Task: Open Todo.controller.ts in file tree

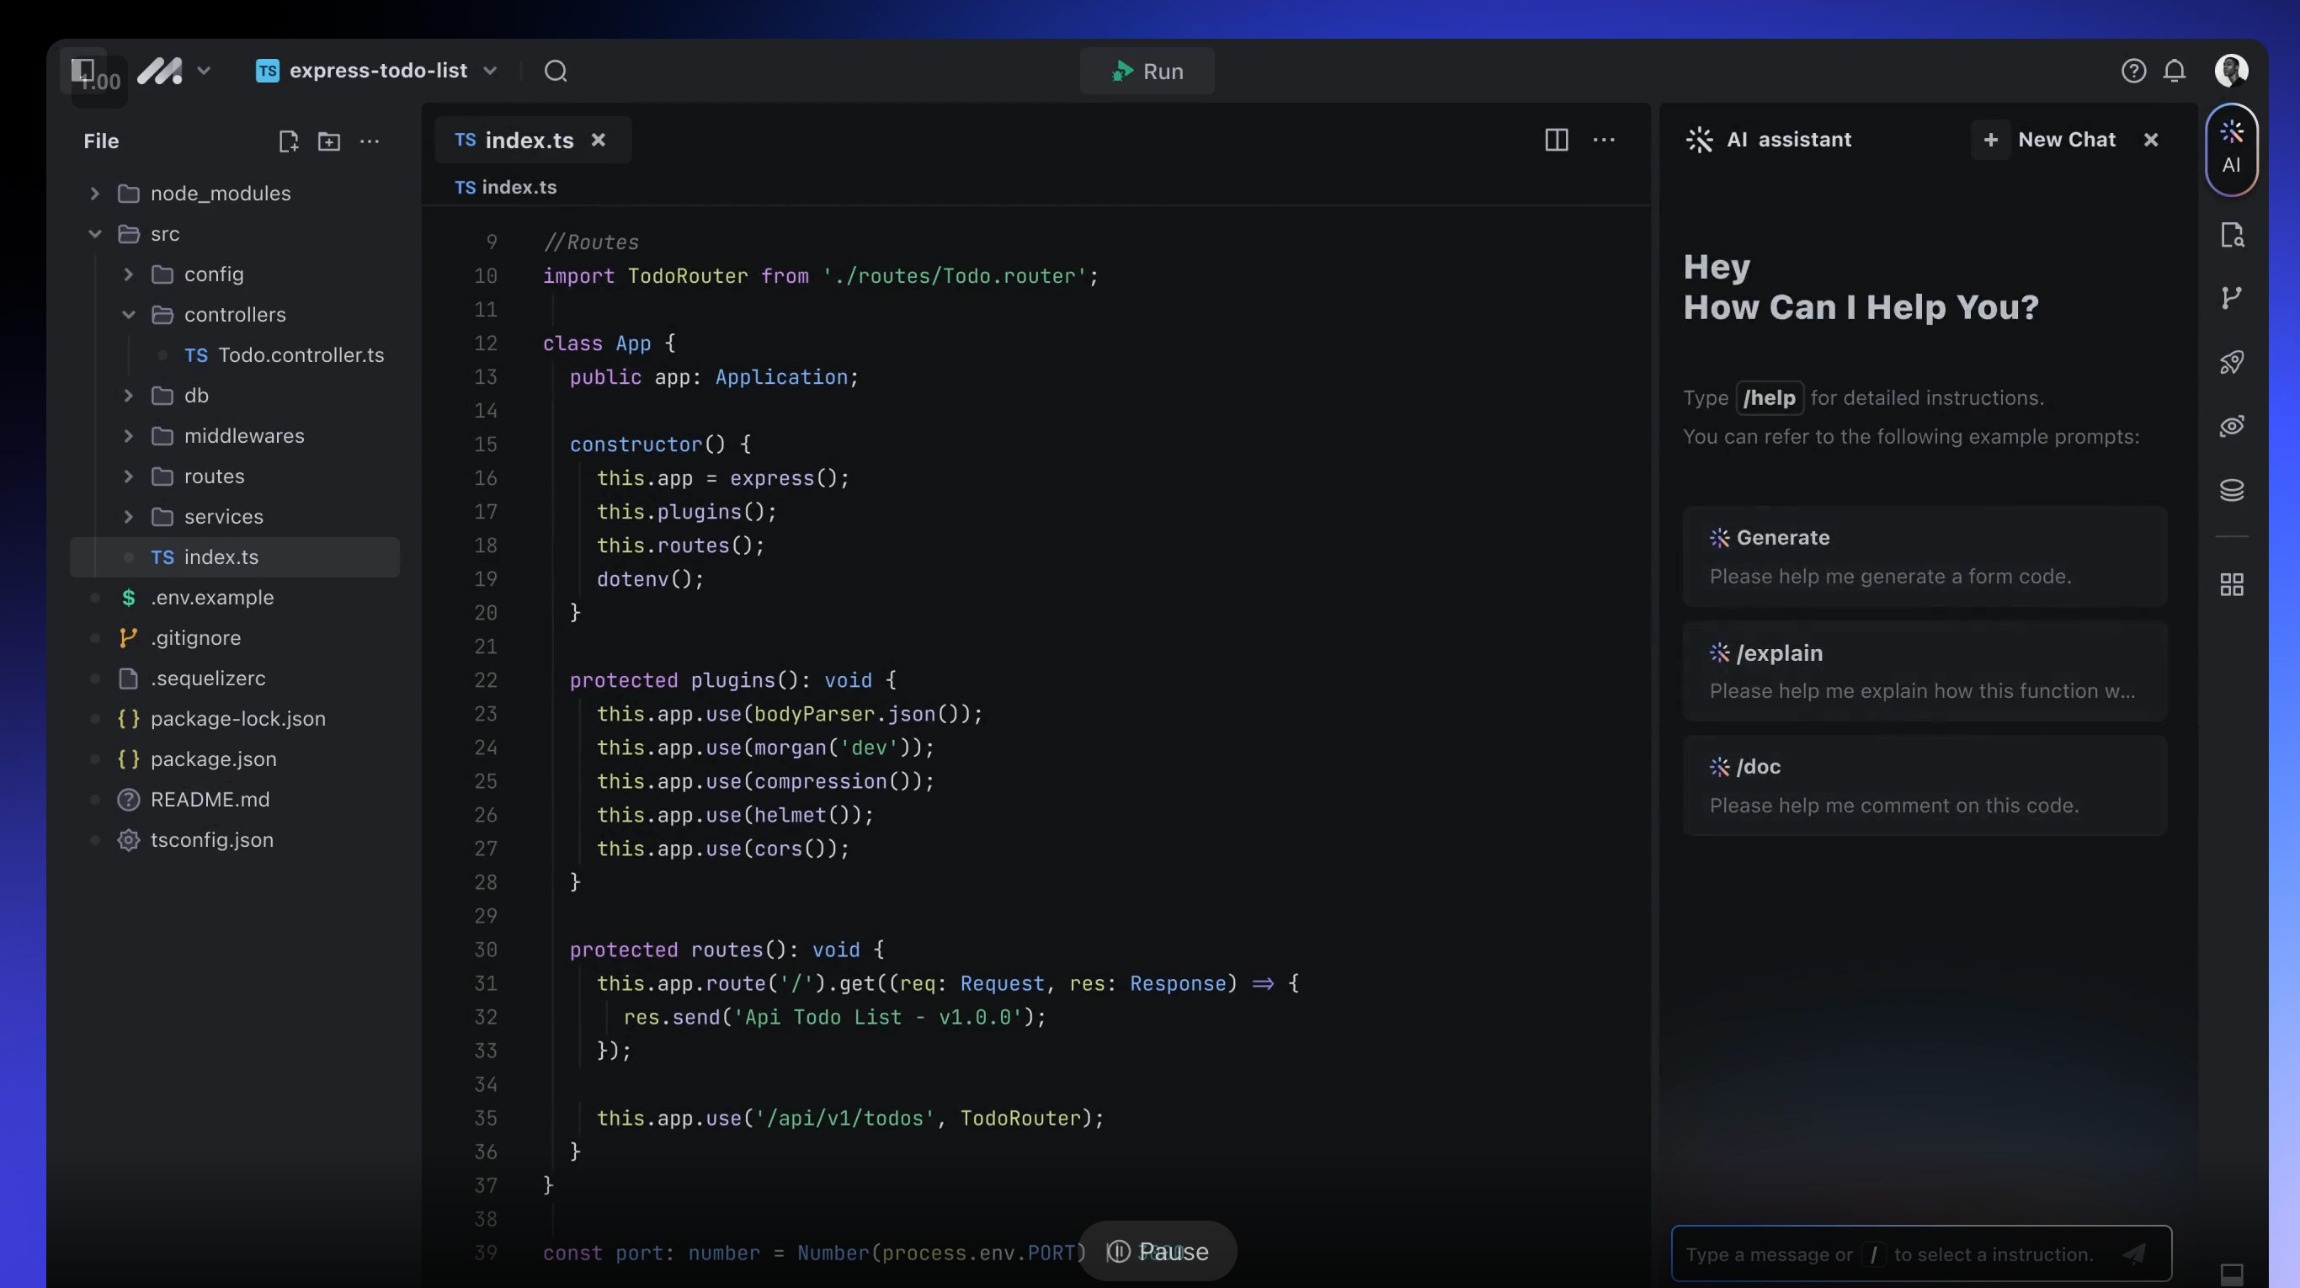Action: (300, 355)
